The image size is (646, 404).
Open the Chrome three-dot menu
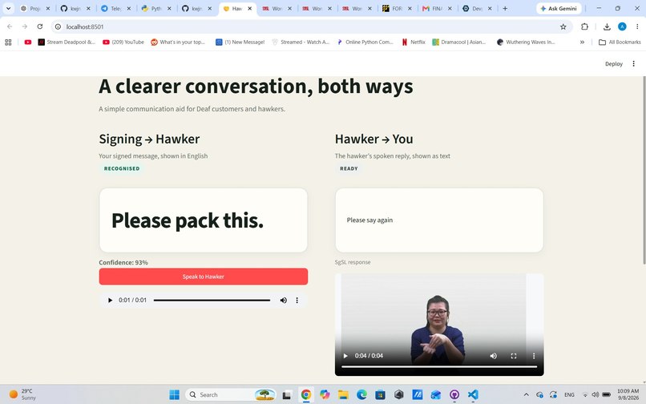tap(637, 26)
